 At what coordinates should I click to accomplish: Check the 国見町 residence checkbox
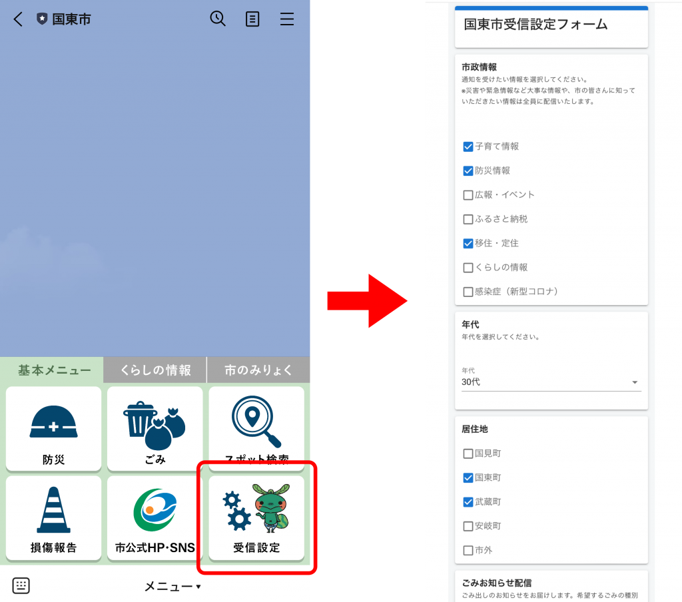[x=468, y=452]
